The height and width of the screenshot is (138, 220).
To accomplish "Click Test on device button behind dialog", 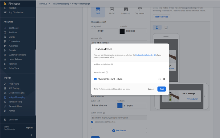I will pyautogui.click(x=161, y=17).
